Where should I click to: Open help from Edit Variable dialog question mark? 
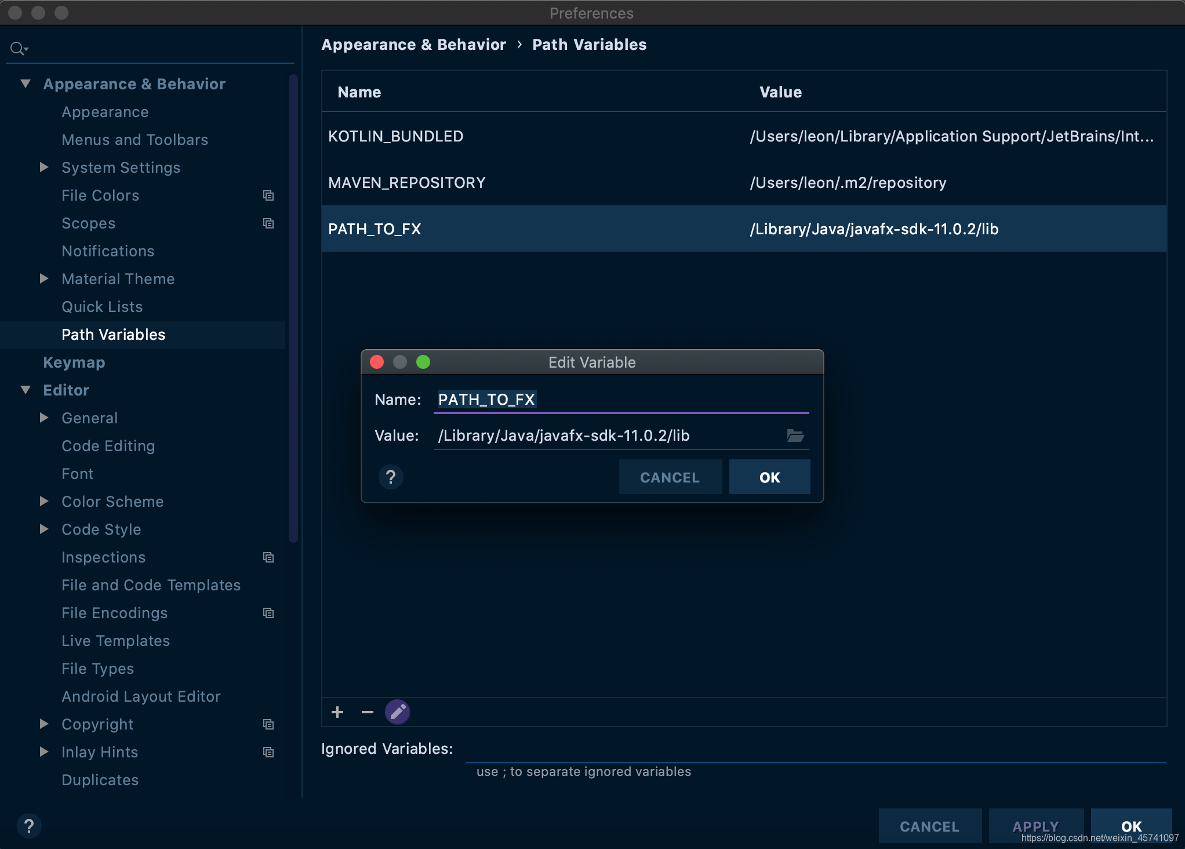tap(391, 477)
